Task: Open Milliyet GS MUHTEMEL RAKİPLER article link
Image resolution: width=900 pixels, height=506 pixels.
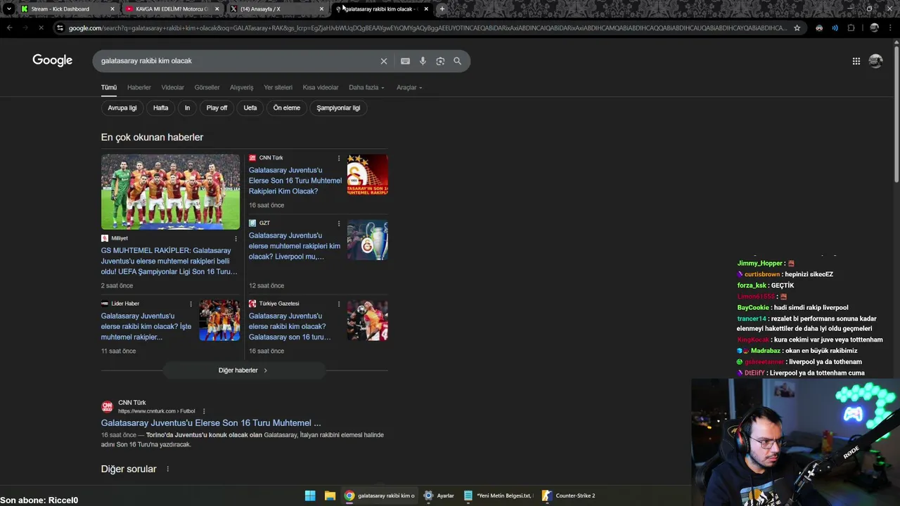Action: click(169, 261)
